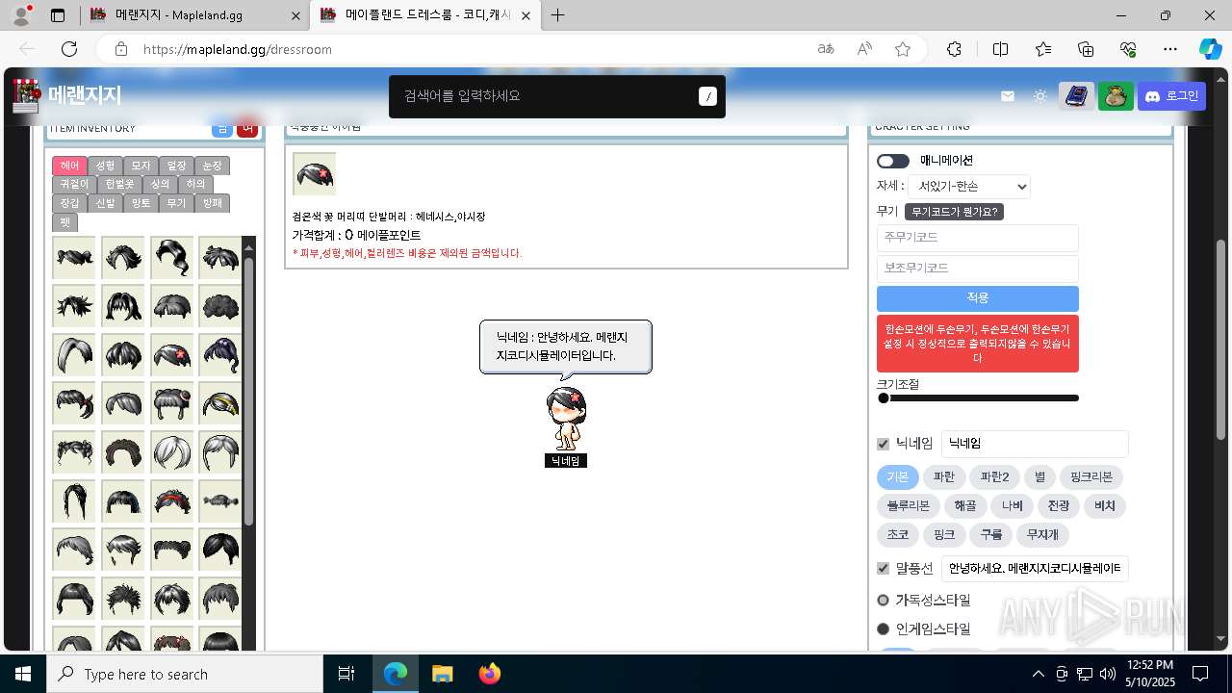Open the Edge Copilot icon

tap(1210, 49)
